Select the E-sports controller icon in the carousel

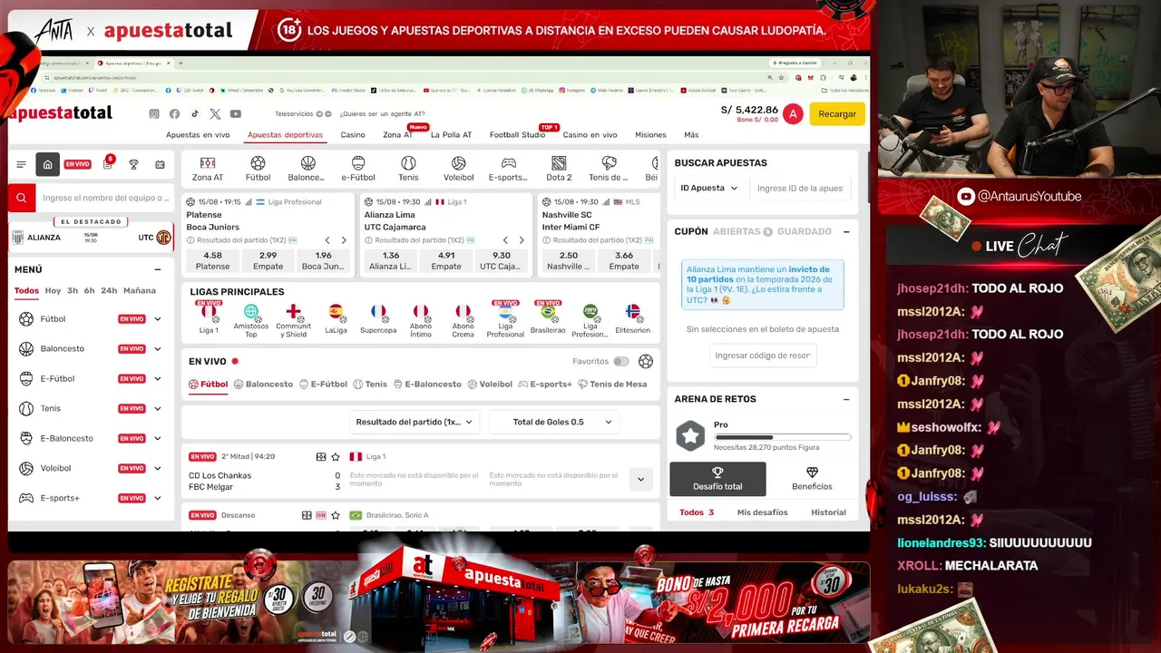pyautogui.click(x=509, y=163)
